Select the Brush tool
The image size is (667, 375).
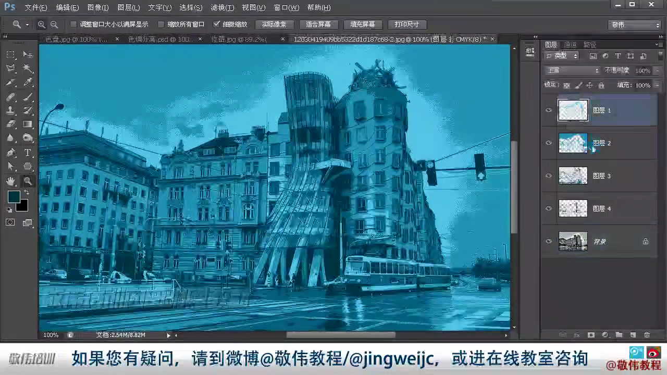click(28, 96)
